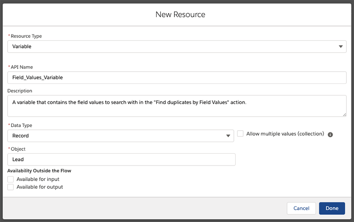
Task: Click the Description label
Action: pyautogui.click(x=20, y=91)
